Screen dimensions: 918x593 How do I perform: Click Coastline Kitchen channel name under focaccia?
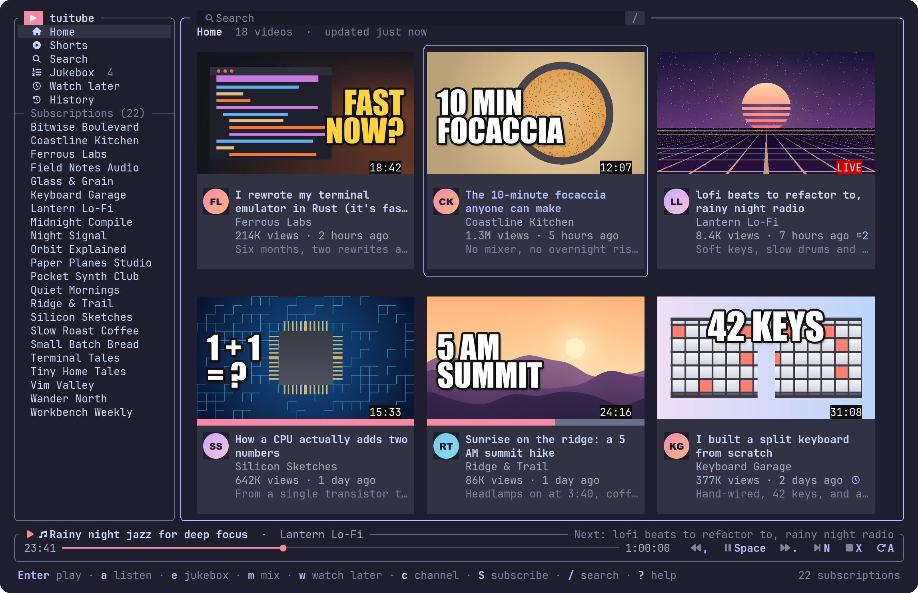(520, 222)
